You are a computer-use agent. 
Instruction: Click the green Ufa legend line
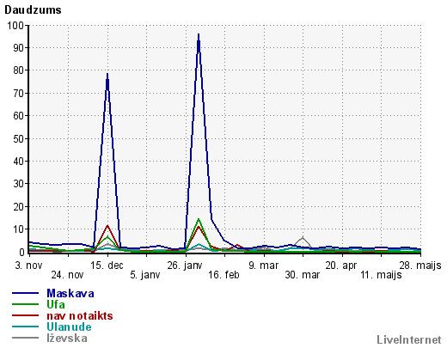tap(25, 304)
